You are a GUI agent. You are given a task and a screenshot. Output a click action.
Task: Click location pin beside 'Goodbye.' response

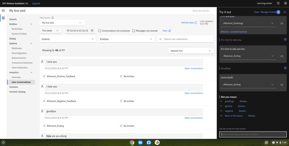(x=285, y=68)
